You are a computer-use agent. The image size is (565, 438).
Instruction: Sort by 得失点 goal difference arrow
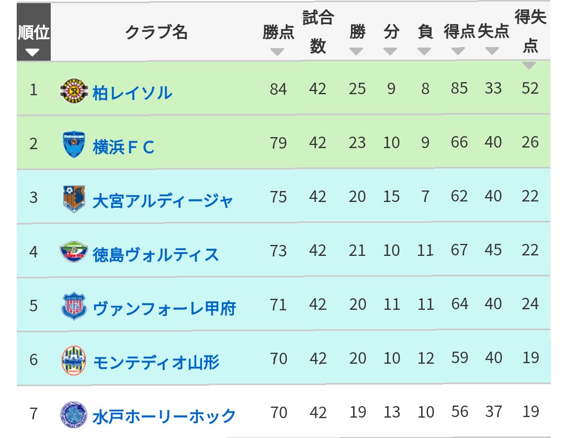point(529,65)
